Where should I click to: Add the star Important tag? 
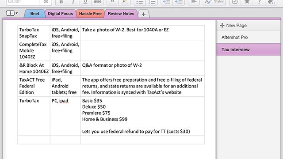click(247, 2)
